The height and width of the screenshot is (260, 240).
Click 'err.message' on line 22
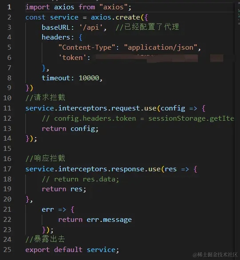pyautogui.click(x=109, y=220)
